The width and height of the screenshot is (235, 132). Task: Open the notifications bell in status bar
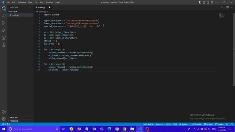tap(232, 124)
